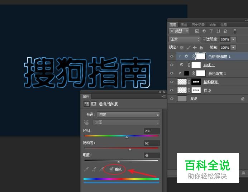Click the Hue/Saturation adjustment icon in Properties
Screen dimensions: 248x192
(x=87, y=104)
